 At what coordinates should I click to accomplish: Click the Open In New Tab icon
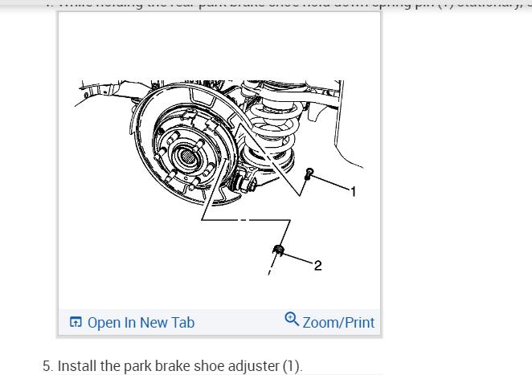pyautogui.click(x=76, y=322)
